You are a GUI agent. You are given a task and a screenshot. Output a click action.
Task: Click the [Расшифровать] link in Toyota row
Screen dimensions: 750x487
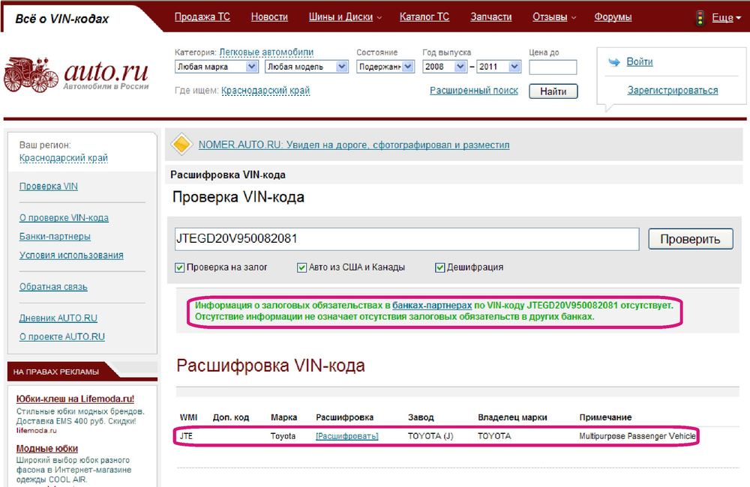pos(347,436)
